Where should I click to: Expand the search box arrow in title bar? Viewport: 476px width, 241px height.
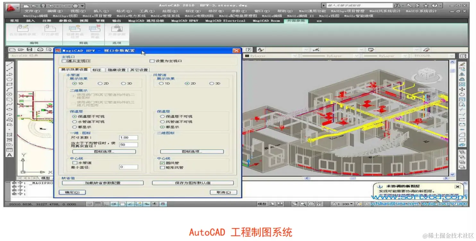(x=324, y=6)
